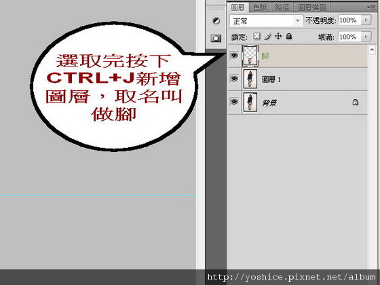Select the 腳 layer thumbnail
This screenshot has height=285, width=380.
pos(250,56)
